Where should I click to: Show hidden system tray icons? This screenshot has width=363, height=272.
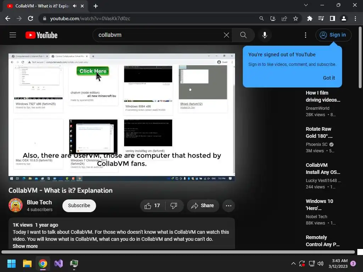pos(293,263)
